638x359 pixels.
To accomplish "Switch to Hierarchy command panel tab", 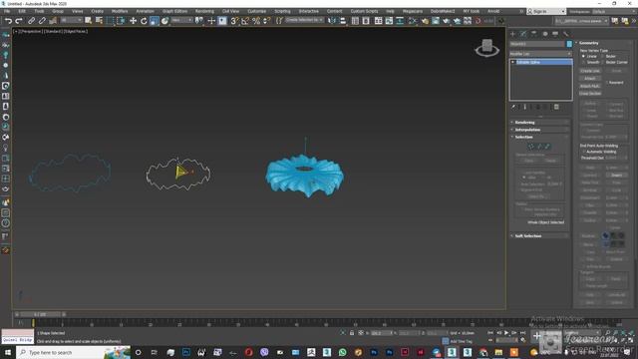I will tap(534, 34).
